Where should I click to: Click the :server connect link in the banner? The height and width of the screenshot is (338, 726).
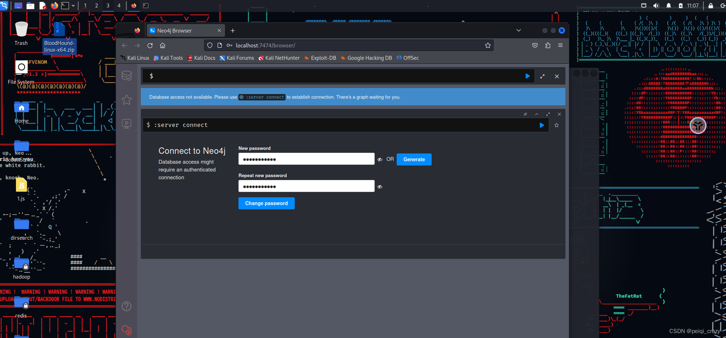(262, 97)
